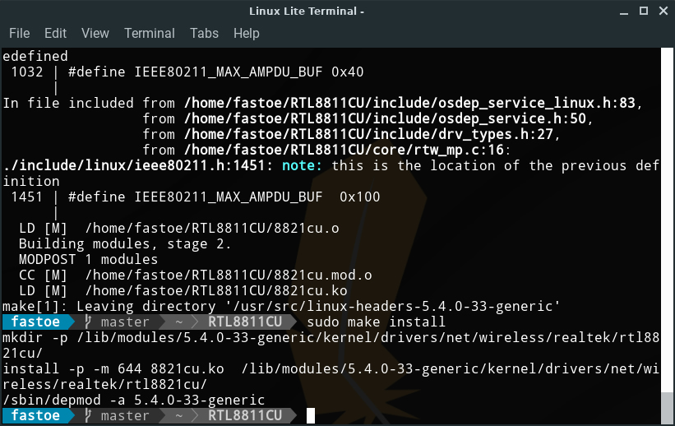Open the File menu
The width and height of the screenshot is (675, 426).
pos(20,33)
